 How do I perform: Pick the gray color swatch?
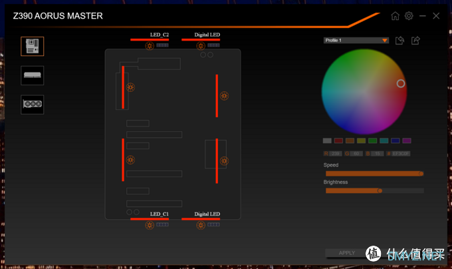pos(327,140)
